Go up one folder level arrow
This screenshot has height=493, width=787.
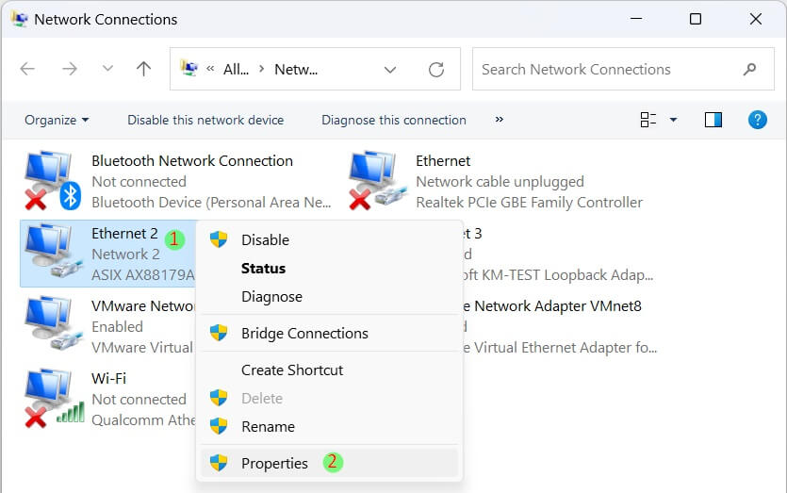(143, 70)
